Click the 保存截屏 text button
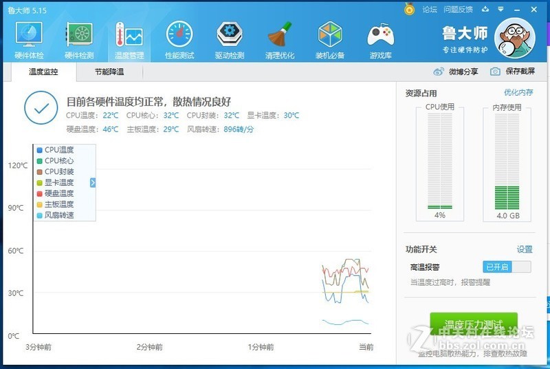This screenshot has height=369, width=550. 520,72
